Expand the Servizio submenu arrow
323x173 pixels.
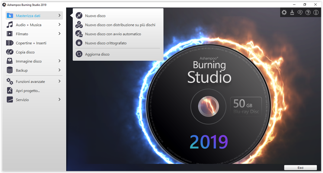[60, 99]
